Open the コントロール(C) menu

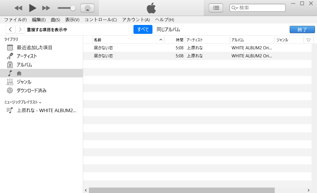100,20
